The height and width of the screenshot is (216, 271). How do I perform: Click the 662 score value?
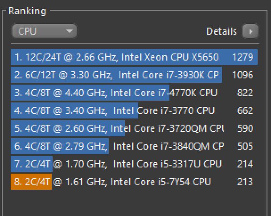pyautogui.click(x=245, y=110)
